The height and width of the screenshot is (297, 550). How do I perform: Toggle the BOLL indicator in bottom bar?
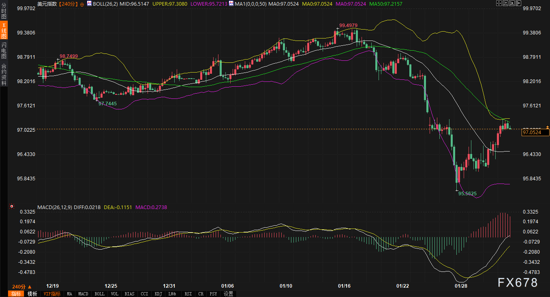(x=99, y=294)
